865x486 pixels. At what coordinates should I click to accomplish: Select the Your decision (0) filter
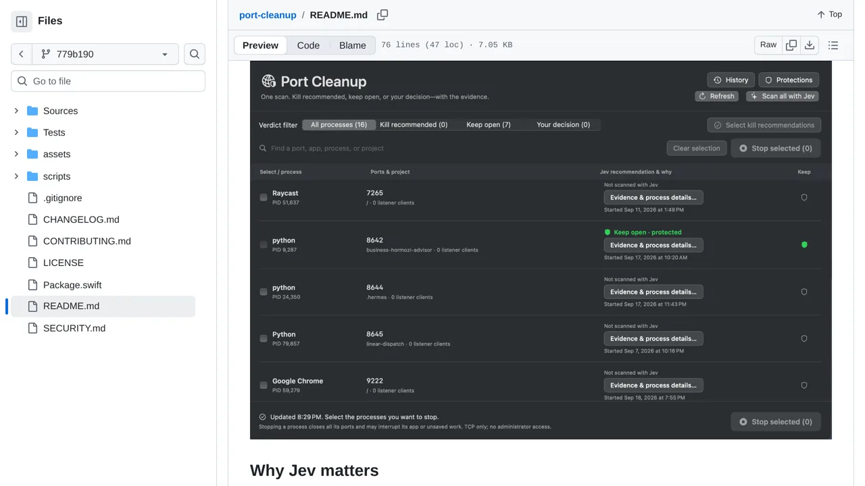(563, 125)
